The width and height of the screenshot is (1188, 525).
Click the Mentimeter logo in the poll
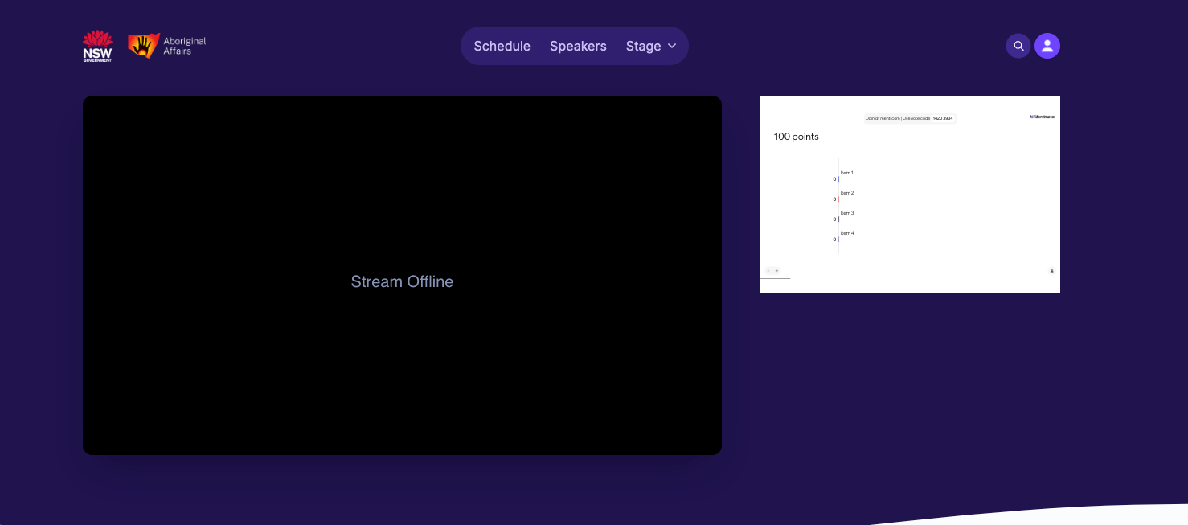coord(1043,117)
